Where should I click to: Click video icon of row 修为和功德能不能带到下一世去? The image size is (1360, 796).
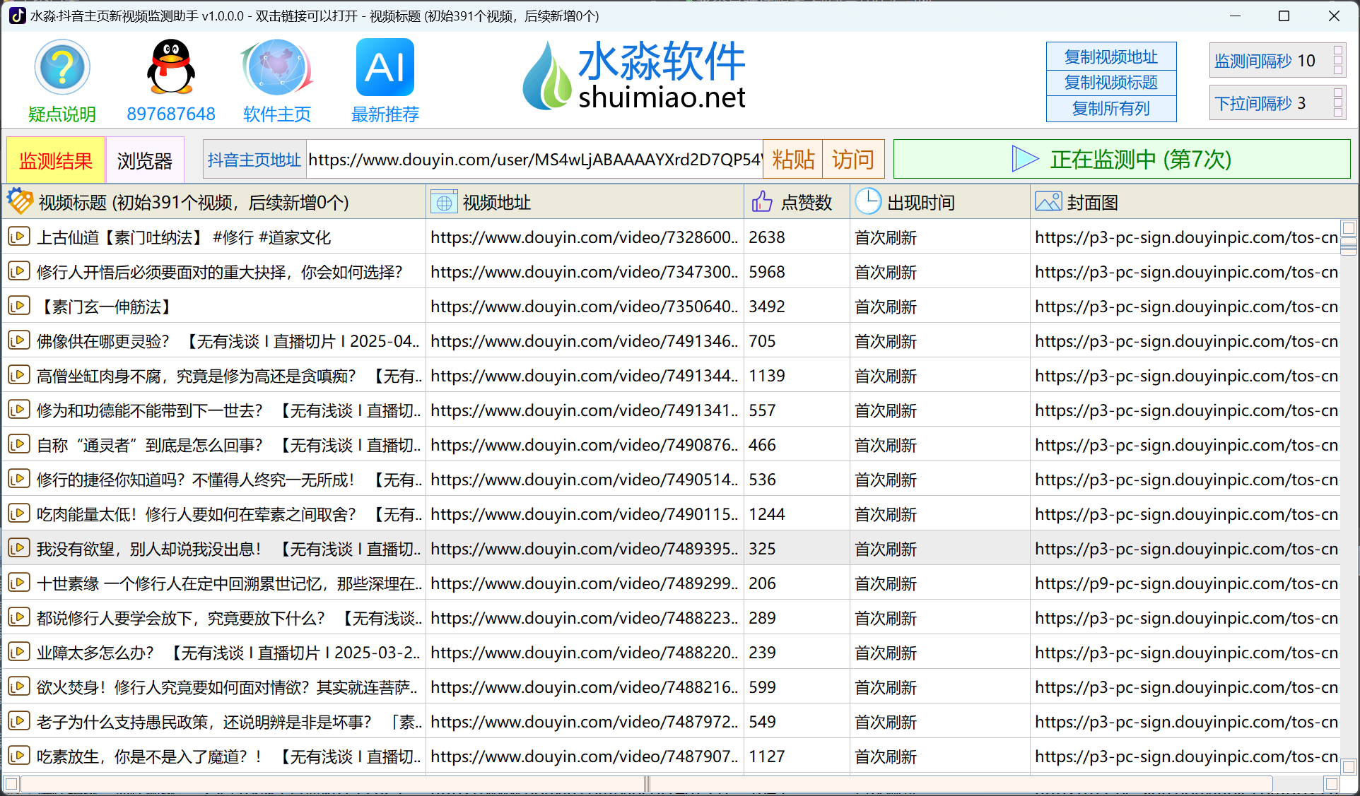pos(19,410)
